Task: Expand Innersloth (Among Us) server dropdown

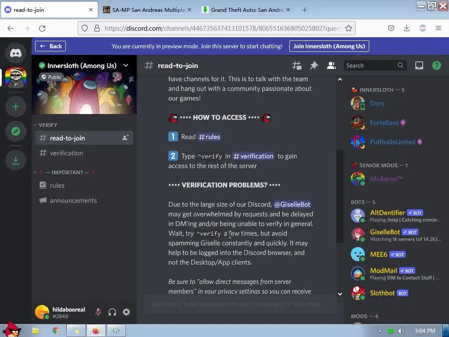Action: [126, 66]
